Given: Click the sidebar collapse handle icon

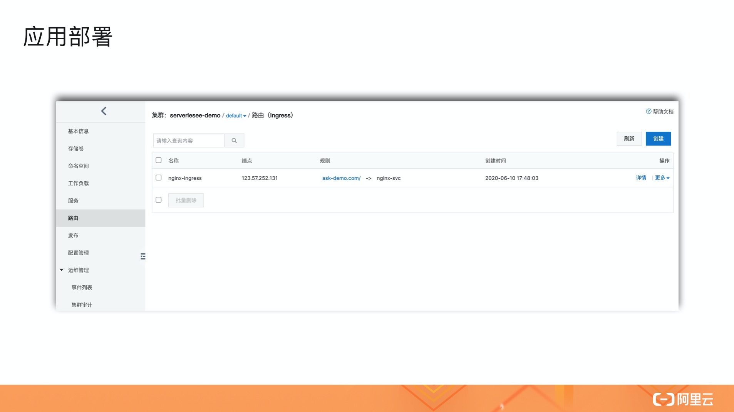Looking at the screenshot, I should 143,256.
